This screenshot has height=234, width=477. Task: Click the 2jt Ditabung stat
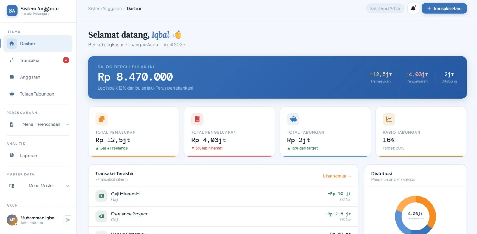pyautogui.click(x=449, y=77)
